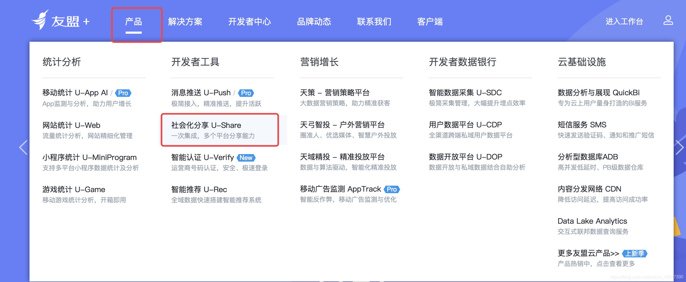Open the 解决方案 menu
The image size is (686, 282).
185,22
